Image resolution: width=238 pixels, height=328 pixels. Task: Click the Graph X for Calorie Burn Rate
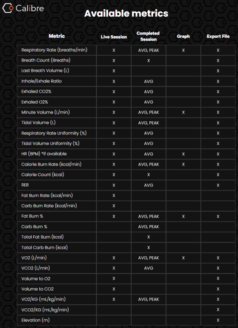[183, 164]
